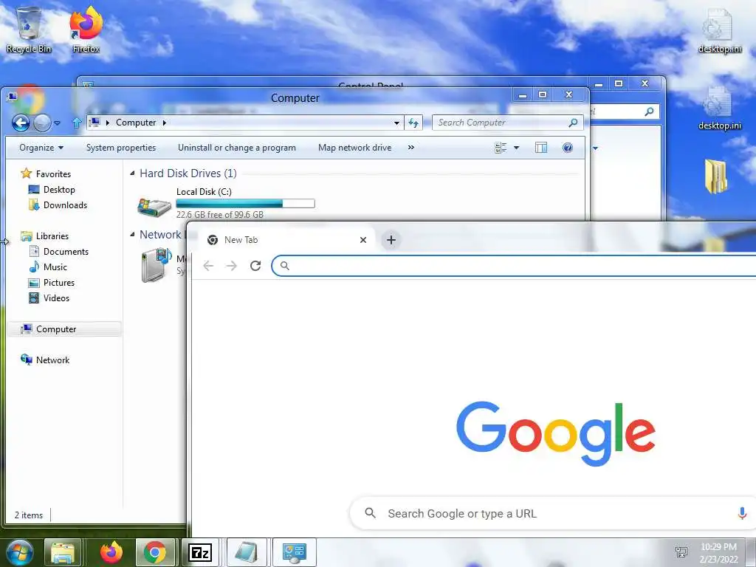Switch to Chrome on the taskbar
Viewport: 756px width, 567px height.
155,552
